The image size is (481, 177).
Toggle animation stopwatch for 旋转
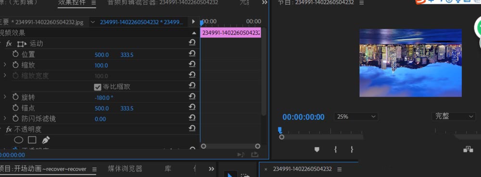[x=16, y=97]
